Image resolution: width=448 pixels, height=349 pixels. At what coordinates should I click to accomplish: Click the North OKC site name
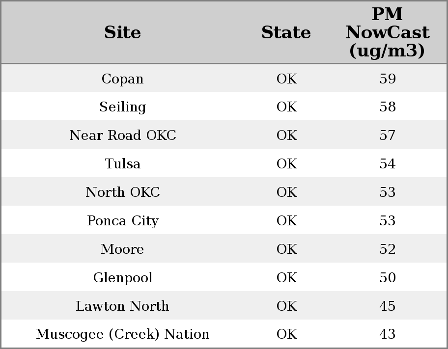pyautogui.click(x=122, y=192)
